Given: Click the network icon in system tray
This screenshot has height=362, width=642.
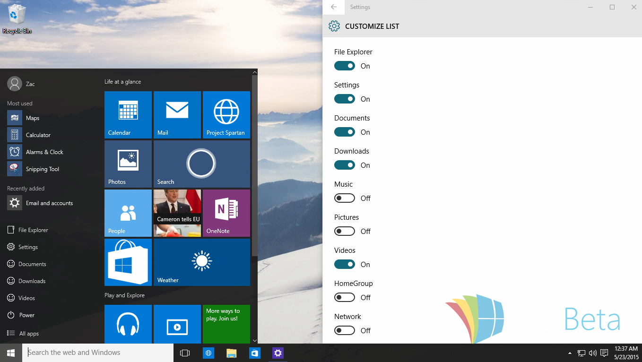Looking at the screenshot, I should (581, 353).
